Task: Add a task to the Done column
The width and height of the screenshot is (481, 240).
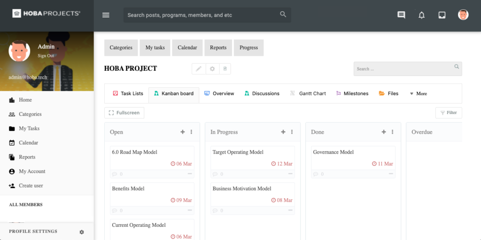Action: [384, 132]
